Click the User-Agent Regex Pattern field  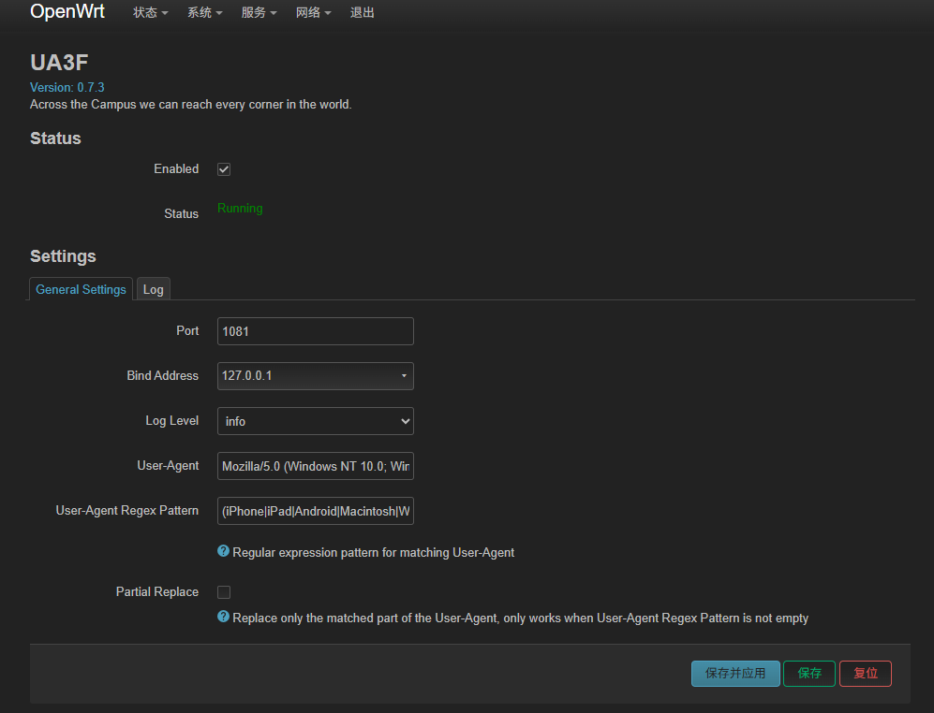315,511
